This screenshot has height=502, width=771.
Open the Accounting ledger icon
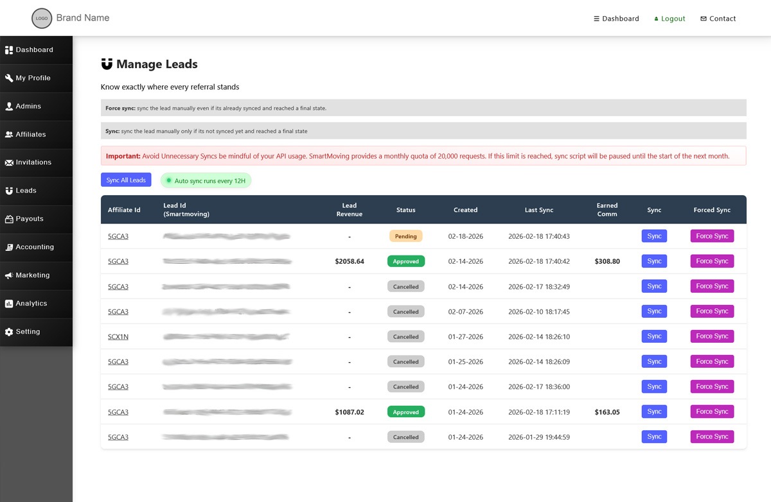(x=8, y=247)
